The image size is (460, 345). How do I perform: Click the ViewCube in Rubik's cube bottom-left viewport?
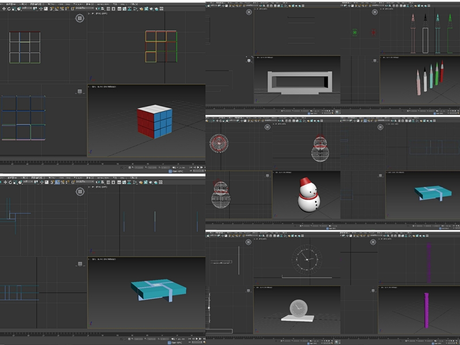point(79,91)
